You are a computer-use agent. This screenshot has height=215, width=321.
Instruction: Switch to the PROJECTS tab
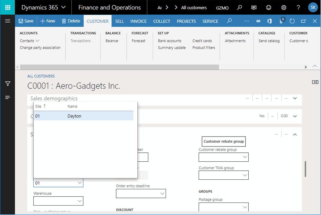coord(186,21)
